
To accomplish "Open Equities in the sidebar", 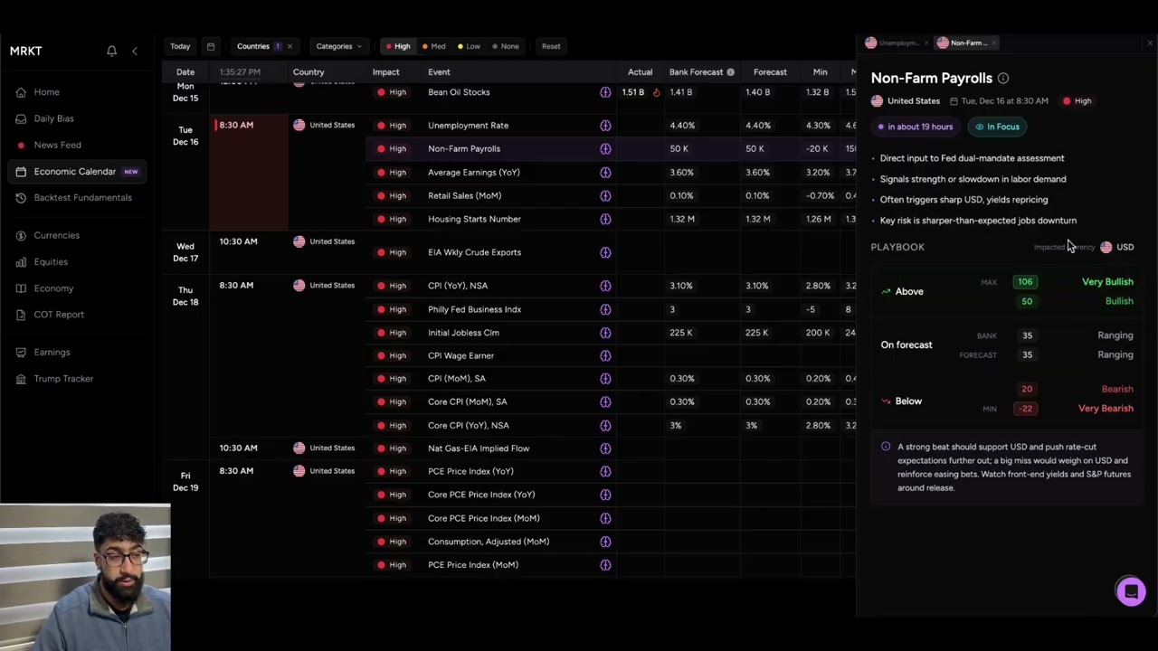I will (x=51, y=261).
